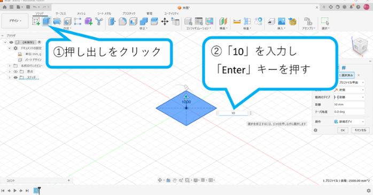Toggle the root component activate radio button
This screenshot has width=373, height=195.
pyautogui.click(x=40, y=42)
